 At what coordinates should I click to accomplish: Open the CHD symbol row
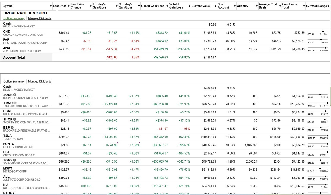(7, 31)
